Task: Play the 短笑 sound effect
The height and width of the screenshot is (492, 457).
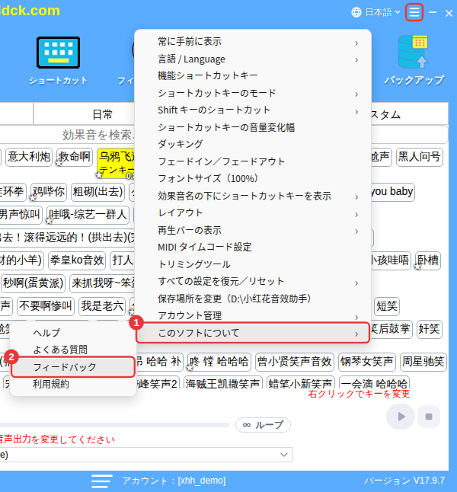Action: 387,306
